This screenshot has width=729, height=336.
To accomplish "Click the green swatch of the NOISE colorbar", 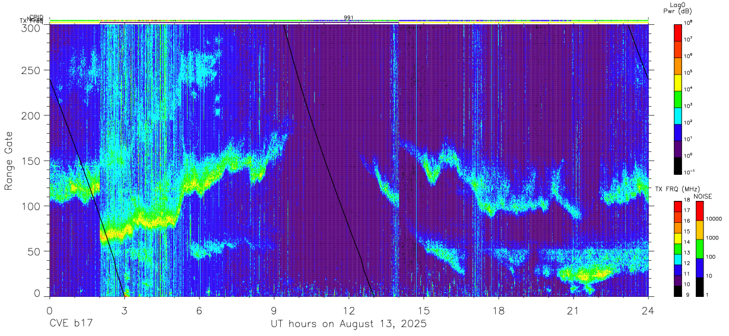I will [x=699, y=249].
